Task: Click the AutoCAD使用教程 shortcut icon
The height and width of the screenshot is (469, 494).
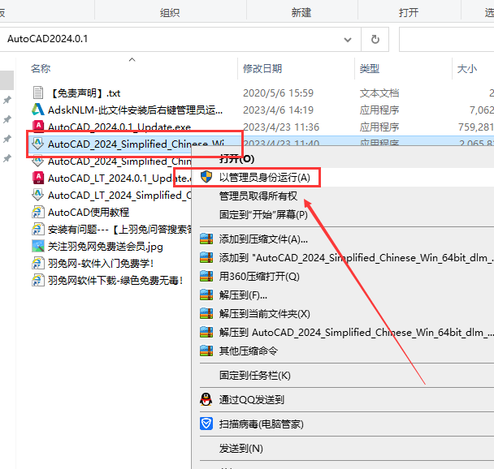Action: coord(38,212)
